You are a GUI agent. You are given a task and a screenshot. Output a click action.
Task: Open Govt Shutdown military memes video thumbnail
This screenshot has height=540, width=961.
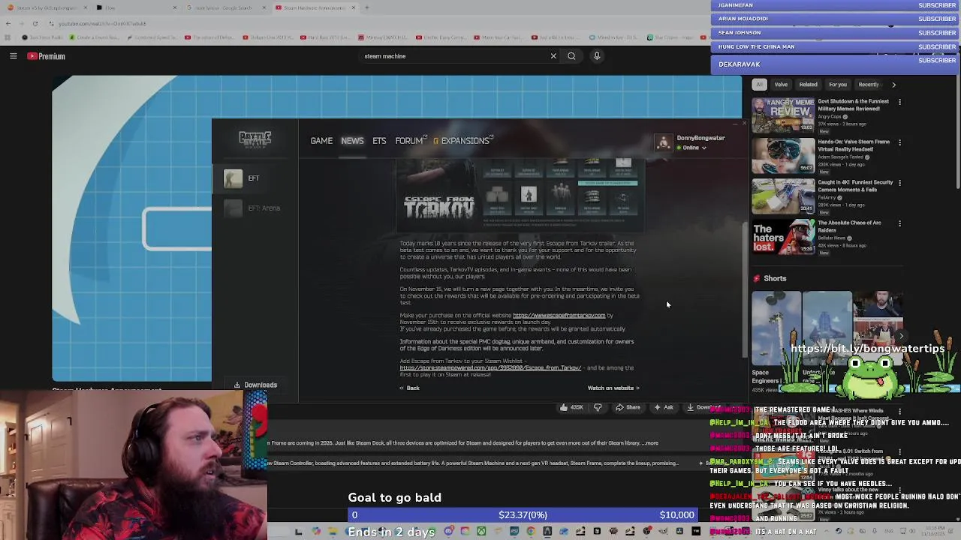pyautogui.click(x=783, y=115)
